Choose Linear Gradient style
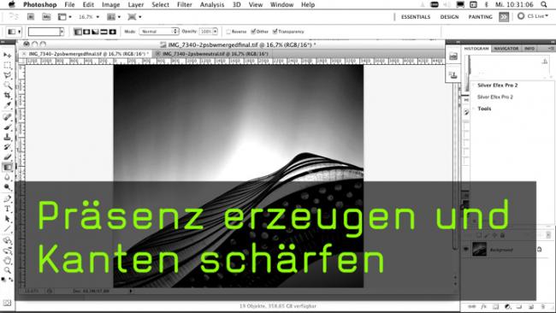Viewport: 556px width, 313px height. pos(78,32)
